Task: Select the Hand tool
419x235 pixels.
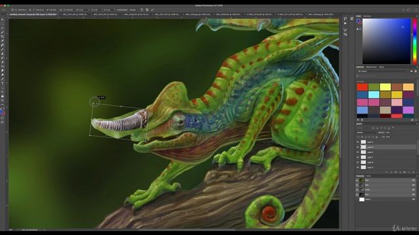Action: click(3, 96)
